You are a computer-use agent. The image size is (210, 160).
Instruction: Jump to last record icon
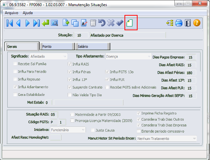pyautogui.click(x=36, y=23)
